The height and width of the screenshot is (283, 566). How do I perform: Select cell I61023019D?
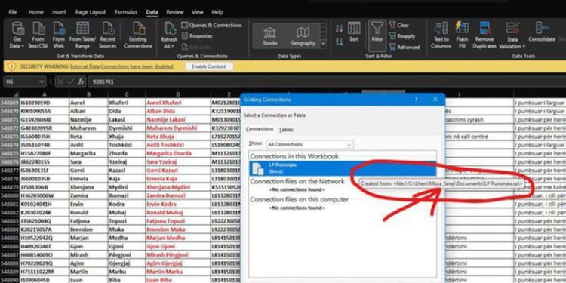44,103
